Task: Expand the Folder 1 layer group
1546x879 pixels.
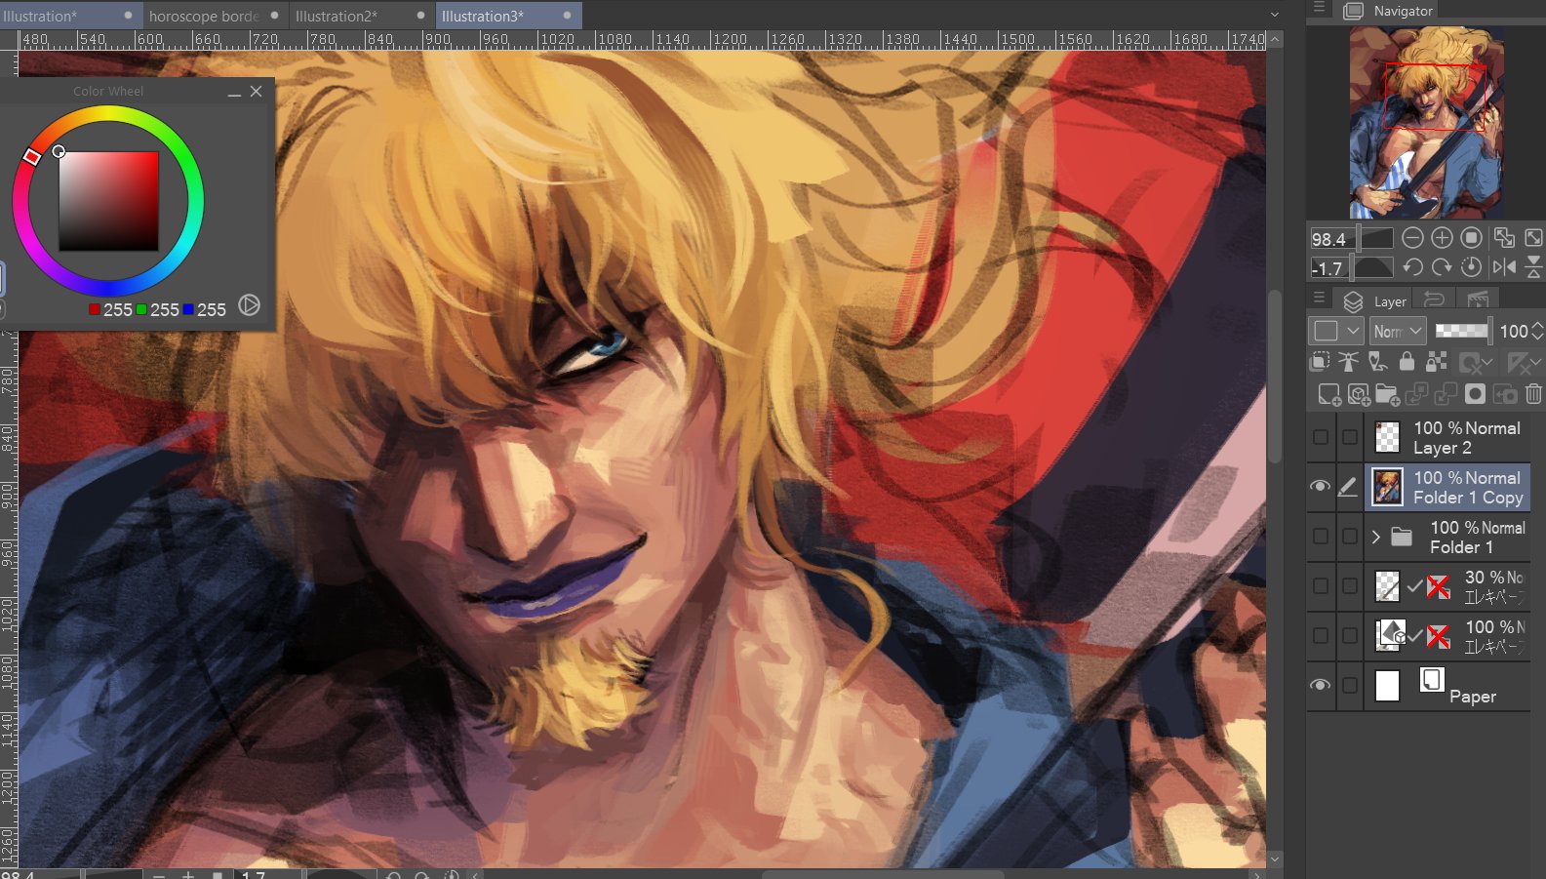Action: (1375, 537)
